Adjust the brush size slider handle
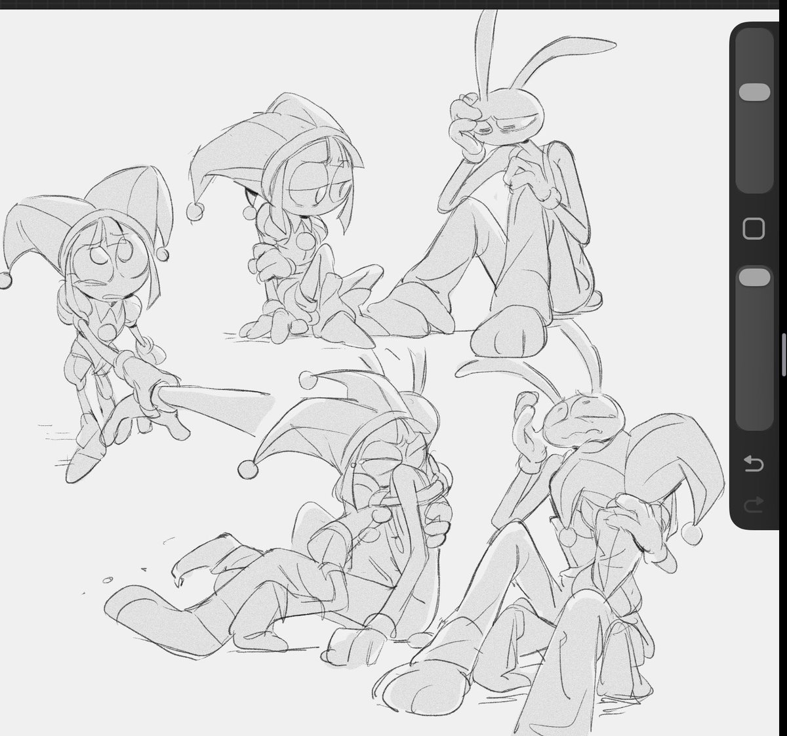 (x=754, y=92)
